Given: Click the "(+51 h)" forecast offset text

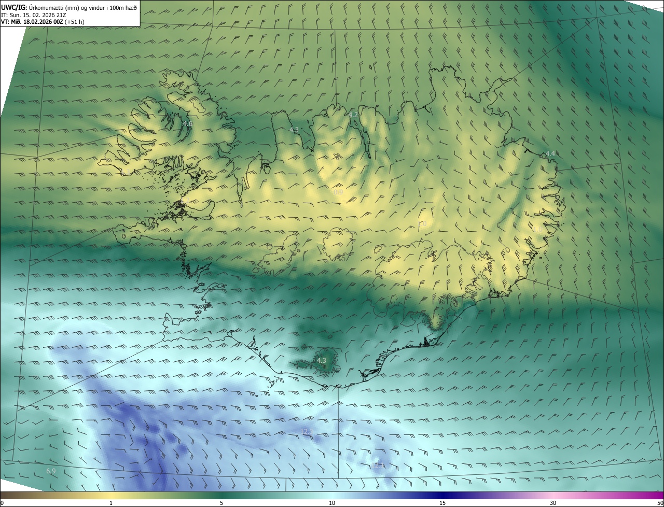Looking at the screenshot, I should (x=75, y=22).
